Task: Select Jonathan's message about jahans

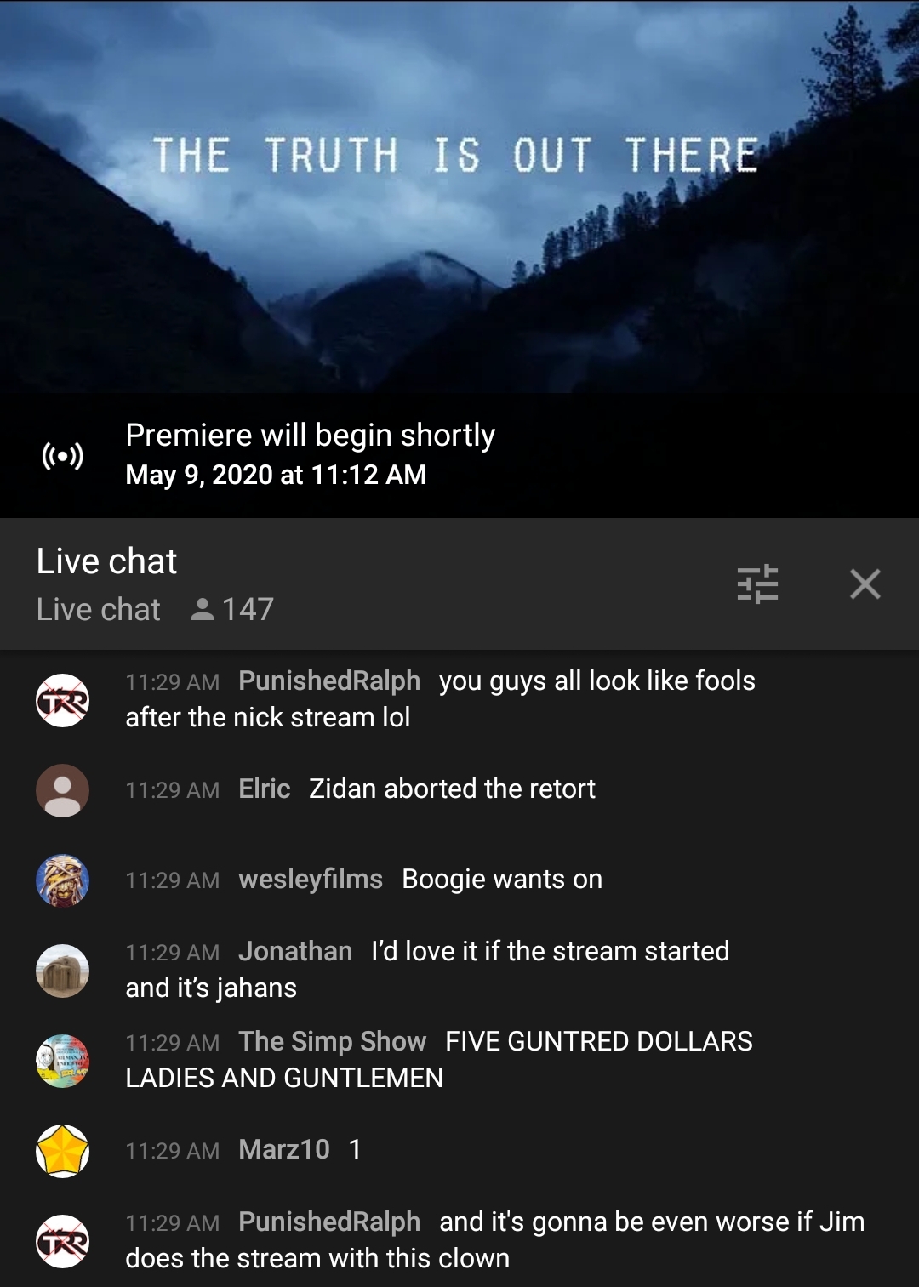Action: pos(427,969)
